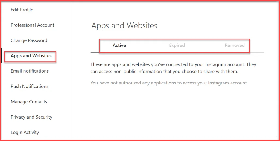Image resolution: width=280 pixels, height=141 pixels.
Task: Click 'You have not authorized any applications' message
Action: click(x=169, y=83)
